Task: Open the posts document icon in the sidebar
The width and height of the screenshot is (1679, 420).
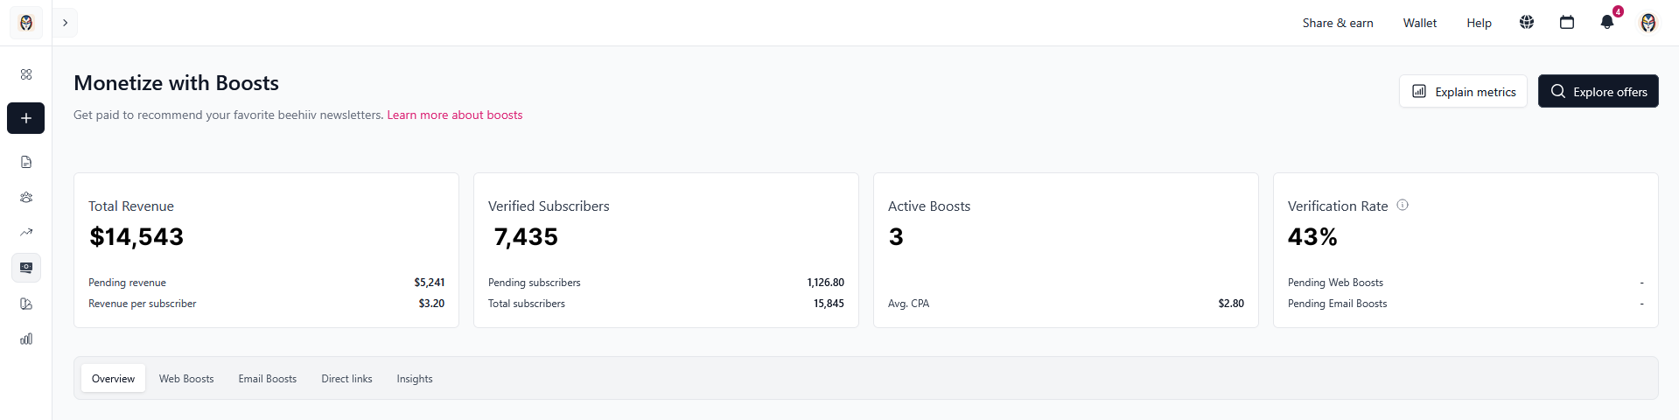Action: click(x=26, y=162)
